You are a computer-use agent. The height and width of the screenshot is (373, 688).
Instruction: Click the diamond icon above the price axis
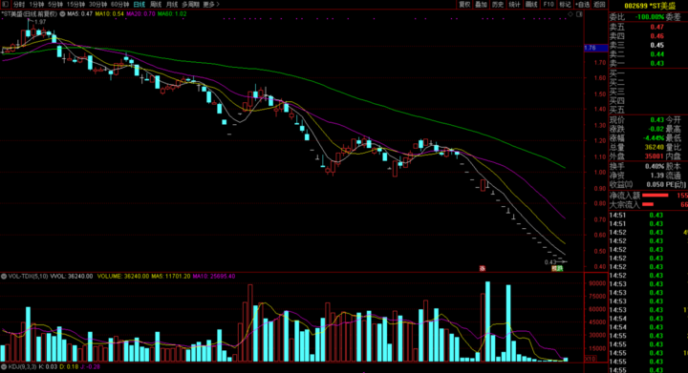[570, 14]
